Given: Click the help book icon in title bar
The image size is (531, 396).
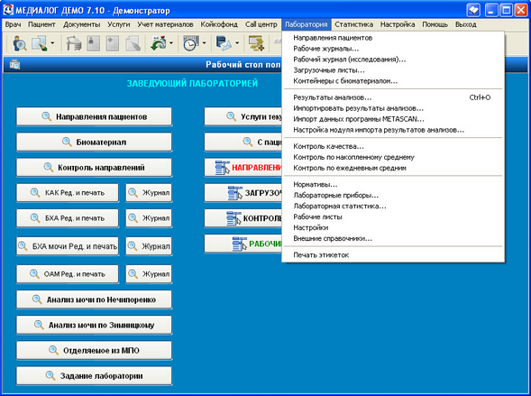Looking at the screenshot, I should 473,10.
